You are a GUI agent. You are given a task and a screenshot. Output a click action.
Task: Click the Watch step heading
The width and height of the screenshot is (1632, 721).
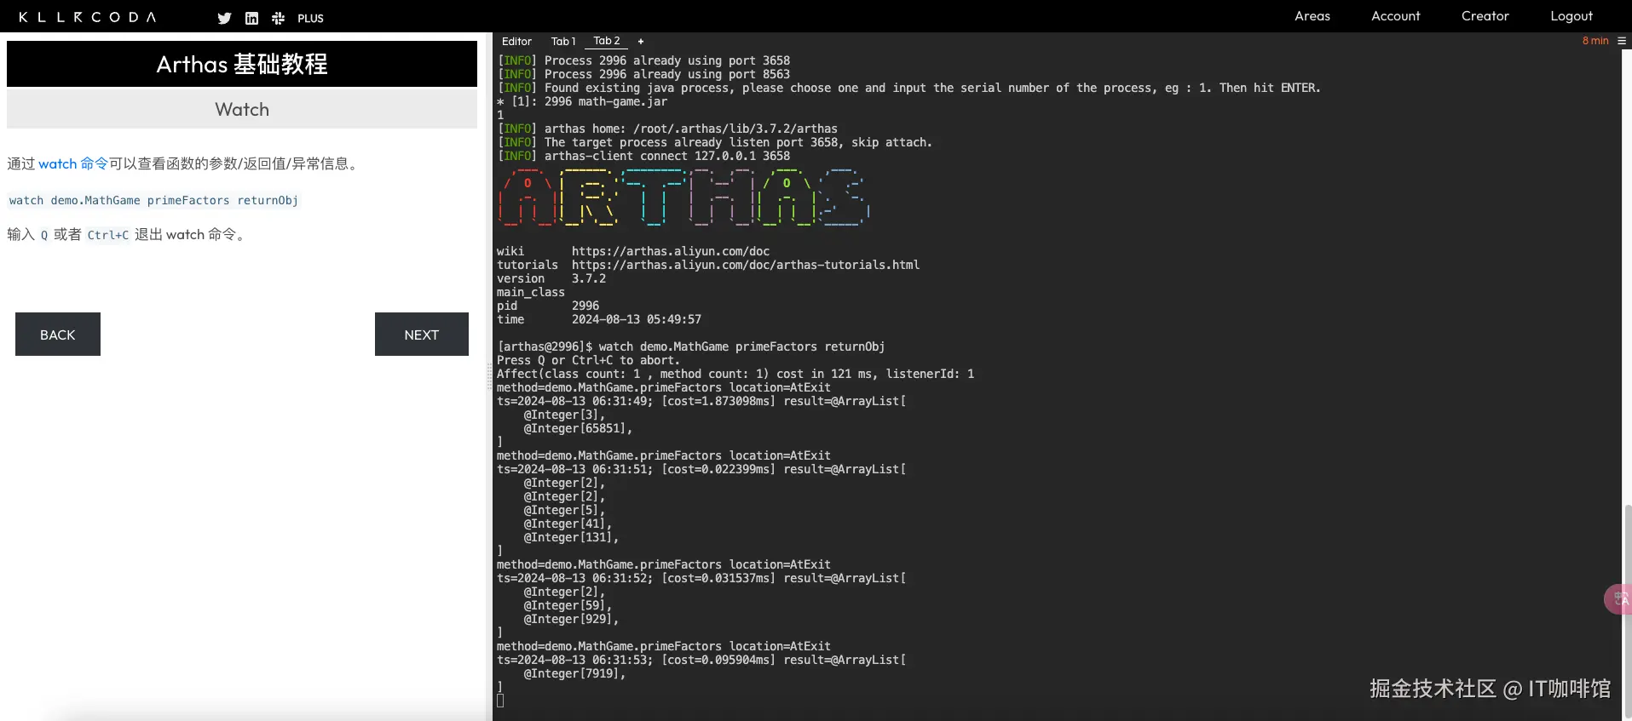pos(242,109)
